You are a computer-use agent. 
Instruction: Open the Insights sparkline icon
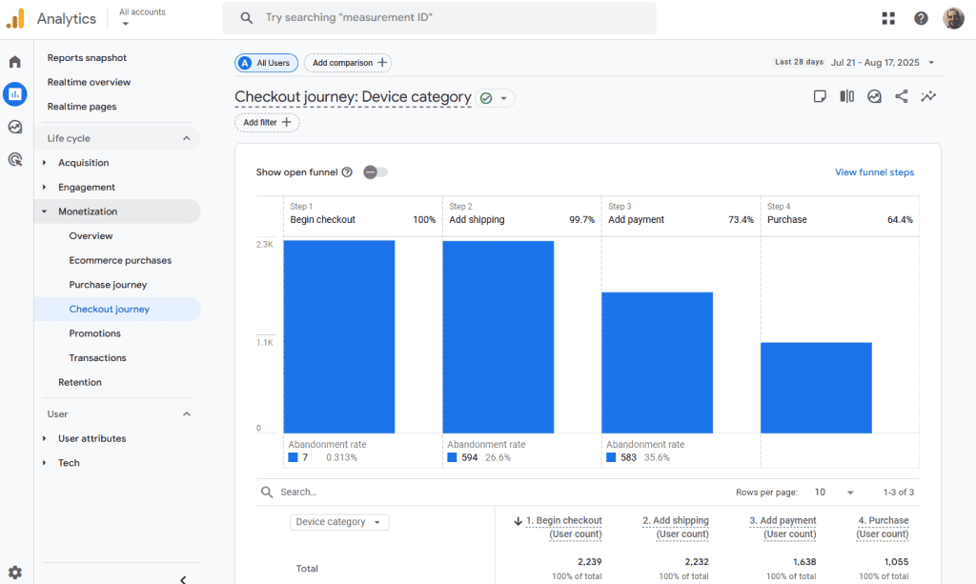(x=928, y=96)
